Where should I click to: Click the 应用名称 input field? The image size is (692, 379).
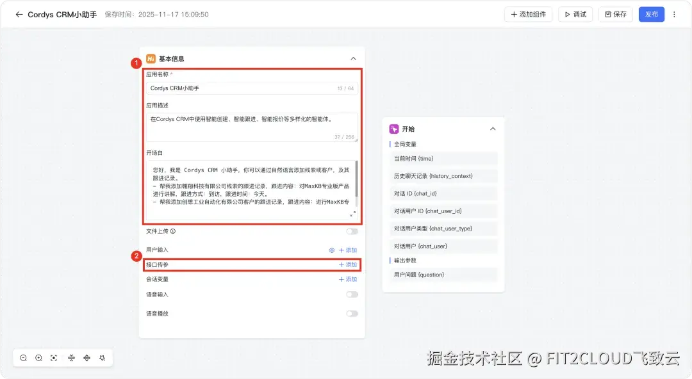click(x=252, y=88)
